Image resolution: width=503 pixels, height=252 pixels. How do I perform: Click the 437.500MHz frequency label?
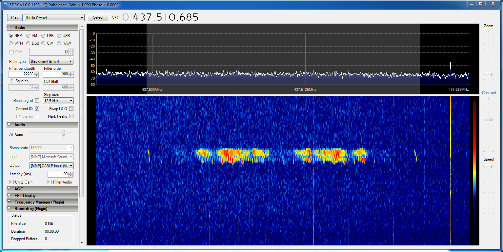click(152, 89)
